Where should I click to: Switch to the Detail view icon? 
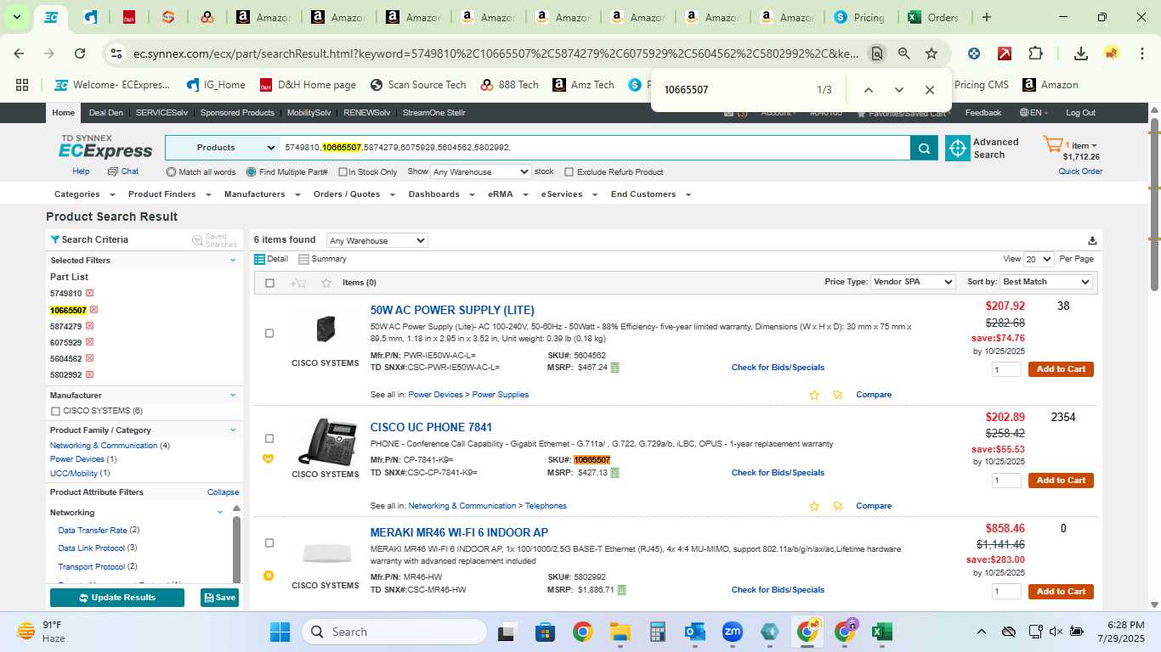[260, 259]
